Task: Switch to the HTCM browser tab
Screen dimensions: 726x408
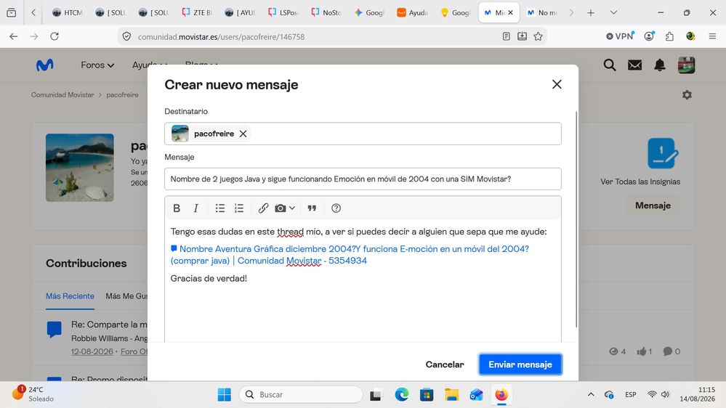Action: pyautogui.click(x=68, y=12)
